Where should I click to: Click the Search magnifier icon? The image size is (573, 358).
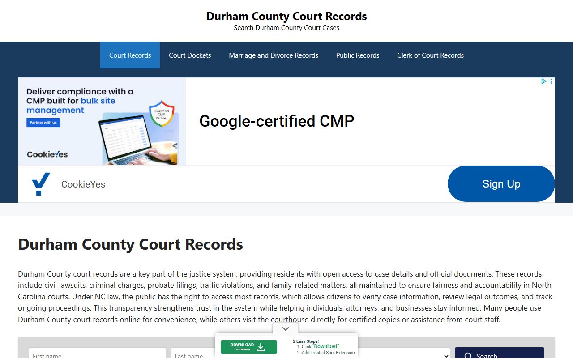click(x=468, y=356)
